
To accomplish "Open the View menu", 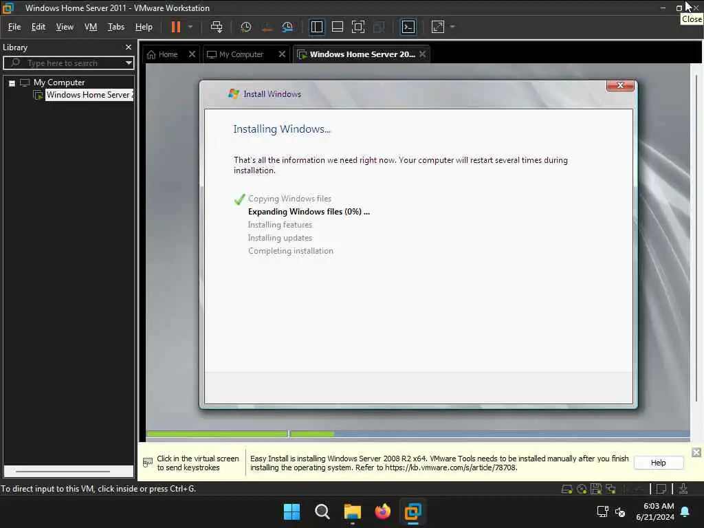I will pyautogui.click(x=65, y=27).
